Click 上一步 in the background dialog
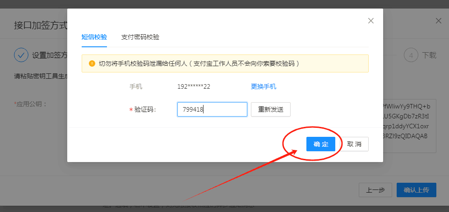This screenshot has height=212, width=449. click(375, 190)
